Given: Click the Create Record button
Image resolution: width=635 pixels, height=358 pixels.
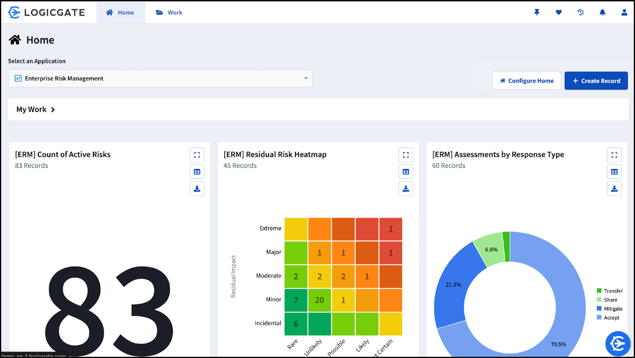Looking at the screenshot, I should coord(596,80).
